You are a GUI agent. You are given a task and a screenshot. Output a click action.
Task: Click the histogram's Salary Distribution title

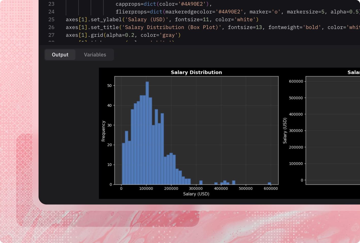(x=196, y=72)
